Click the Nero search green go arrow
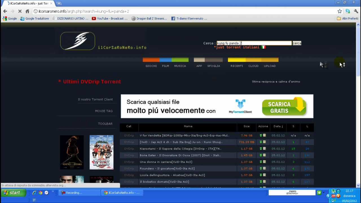 (319, 193)
